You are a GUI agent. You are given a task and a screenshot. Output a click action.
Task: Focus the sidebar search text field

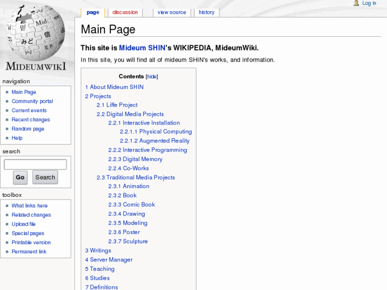(x=35, y=164)
